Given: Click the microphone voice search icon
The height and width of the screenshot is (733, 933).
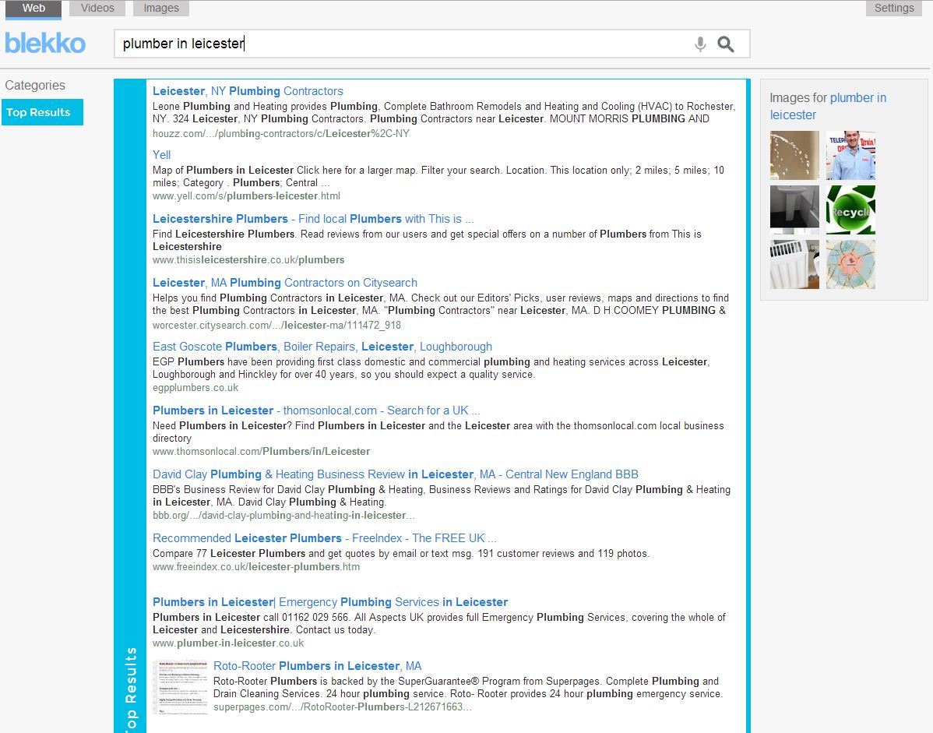Looking at the screenshot, I should pyautogui.click(x=700, y=44).
